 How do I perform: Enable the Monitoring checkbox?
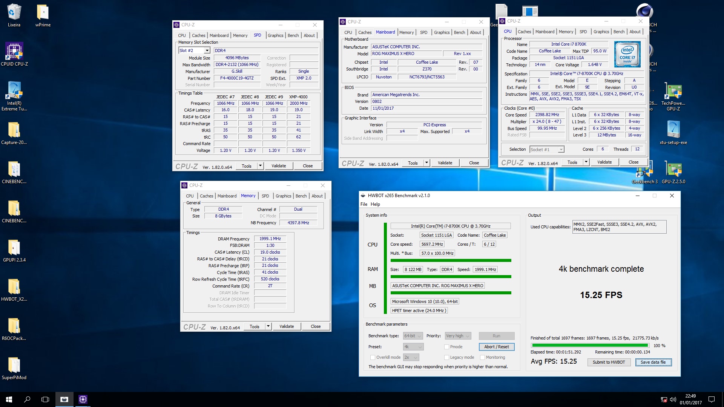coord(482,357)
